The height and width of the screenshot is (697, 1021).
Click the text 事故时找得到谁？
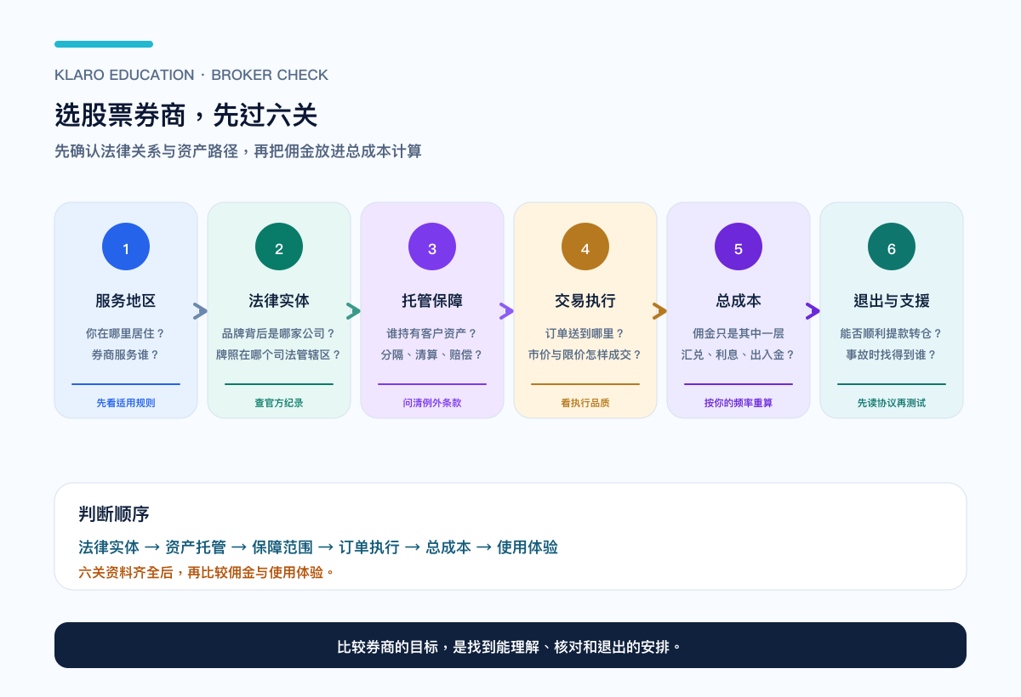[x=892, y=354]
